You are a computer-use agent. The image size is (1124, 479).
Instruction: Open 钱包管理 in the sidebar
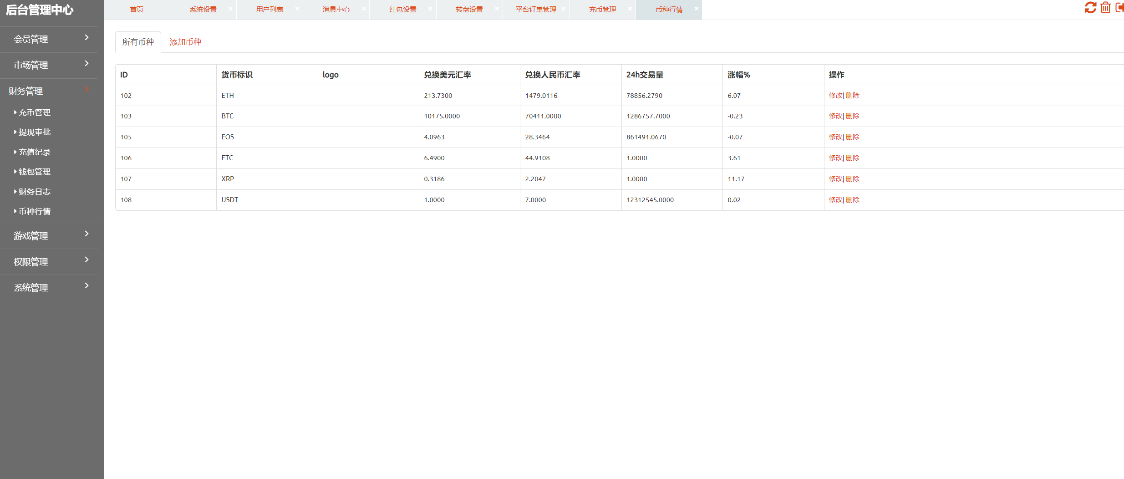(x=35, y=172)
